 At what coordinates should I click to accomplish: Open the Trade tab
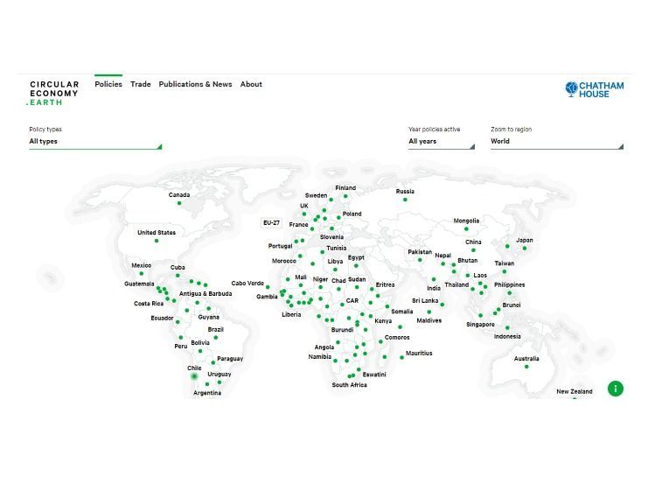141,85
